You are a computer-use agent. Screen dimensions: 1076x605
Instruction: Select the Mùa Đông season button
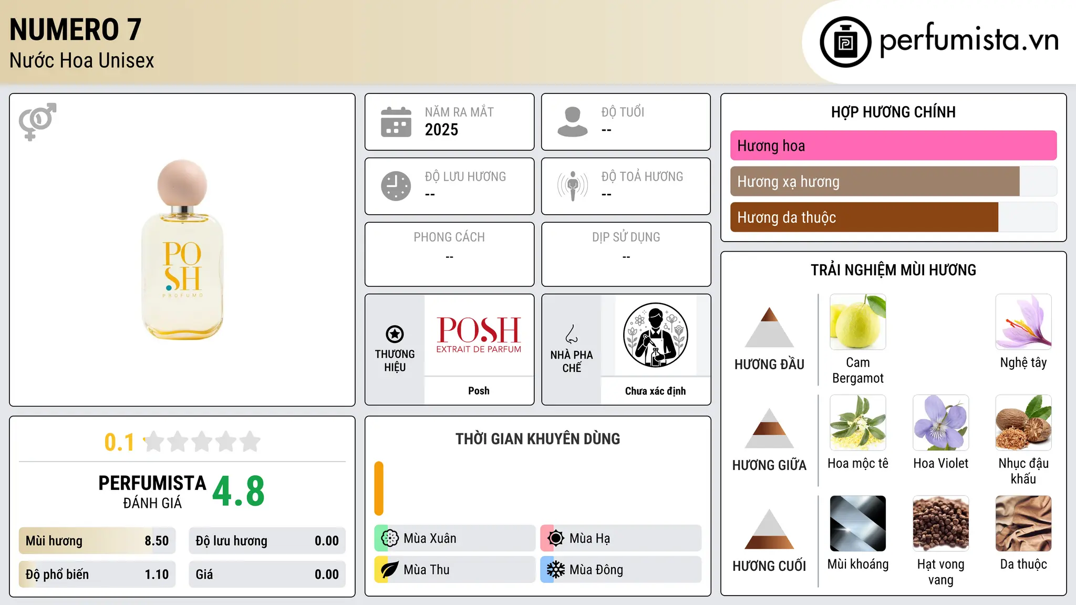click(620, 570)
